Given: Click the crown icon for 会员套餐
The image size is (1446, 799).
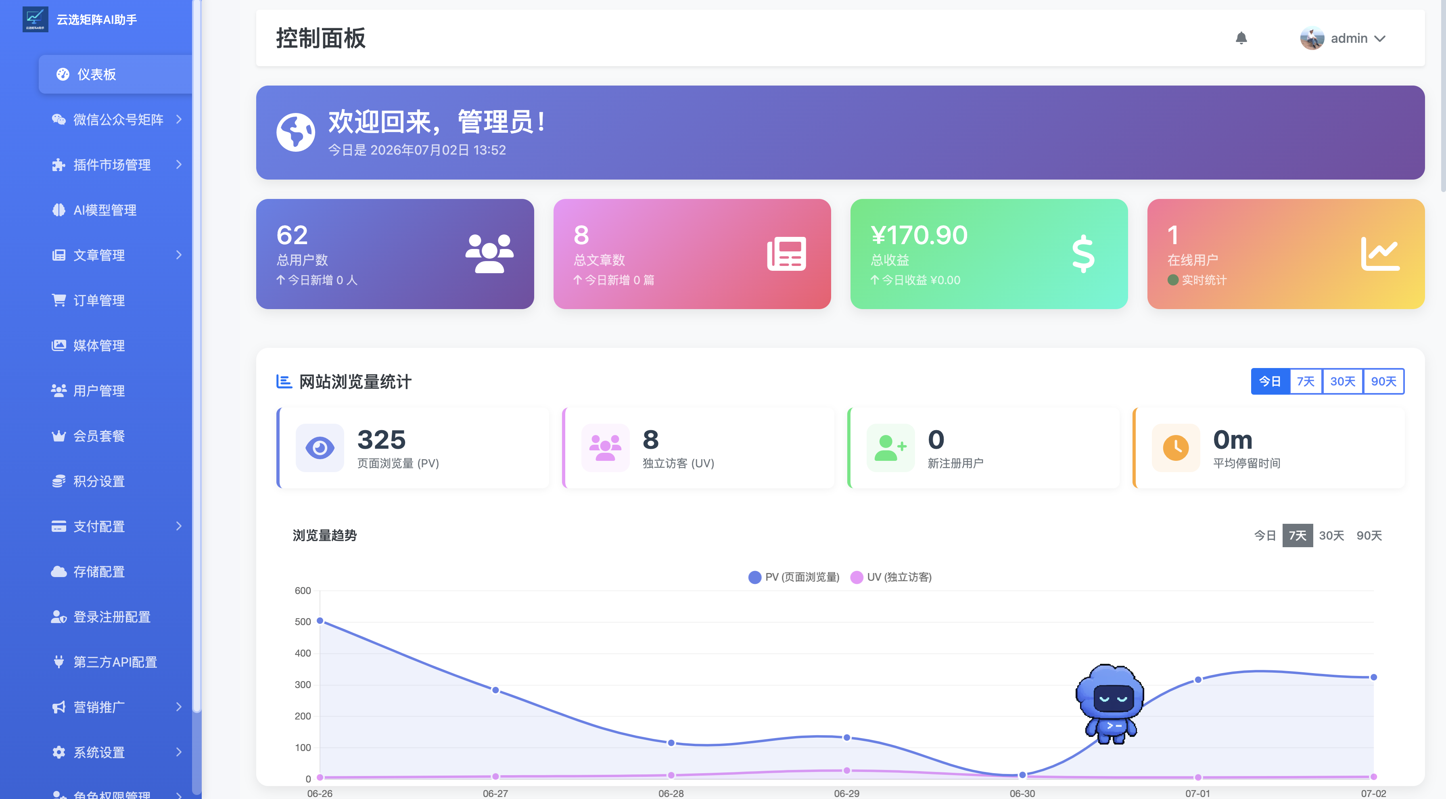Looking at the screenshot, I should coord(59,436).
